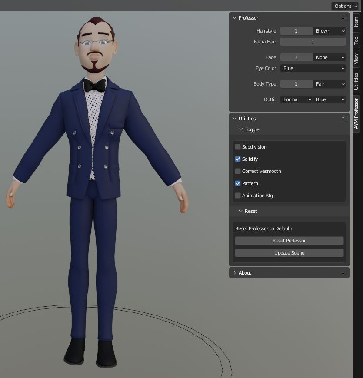Enable the Animation Rig checkbox
363x378 pixels.
click(238, 196)
